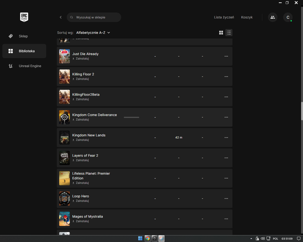The width and height of the screenshot is (303, 242).
Task: Open options menu for Lifeless Planet
Action: pos(226,178)
